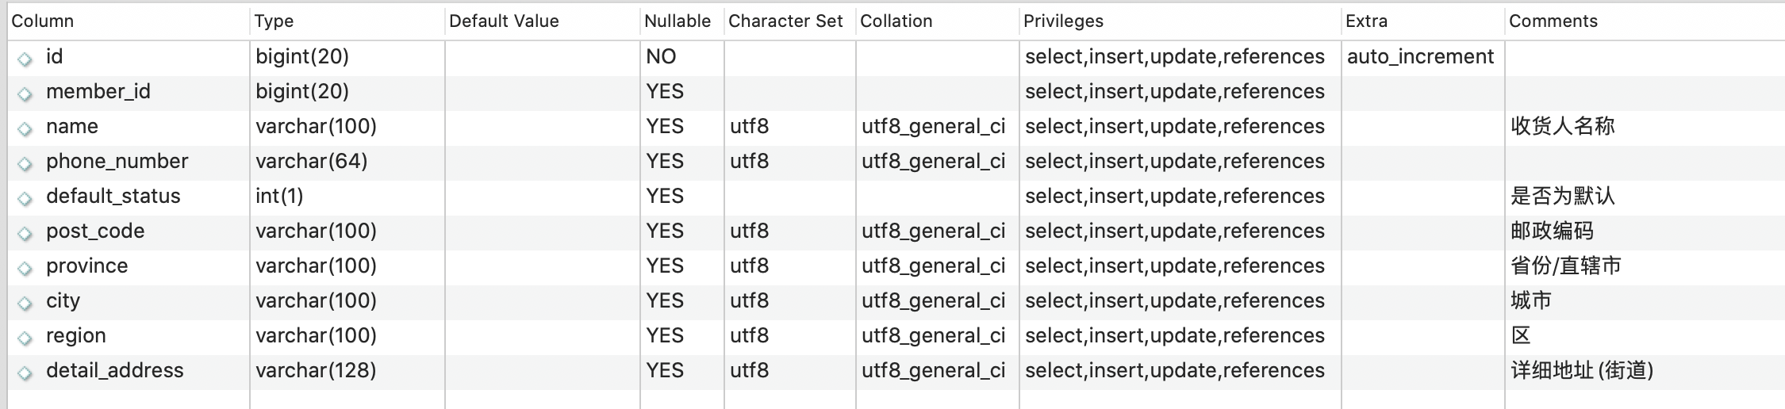Viewport: 1785px width, 409px height.
Task: Click the diamond icon next to province
Action: click(x=25, y=268)
